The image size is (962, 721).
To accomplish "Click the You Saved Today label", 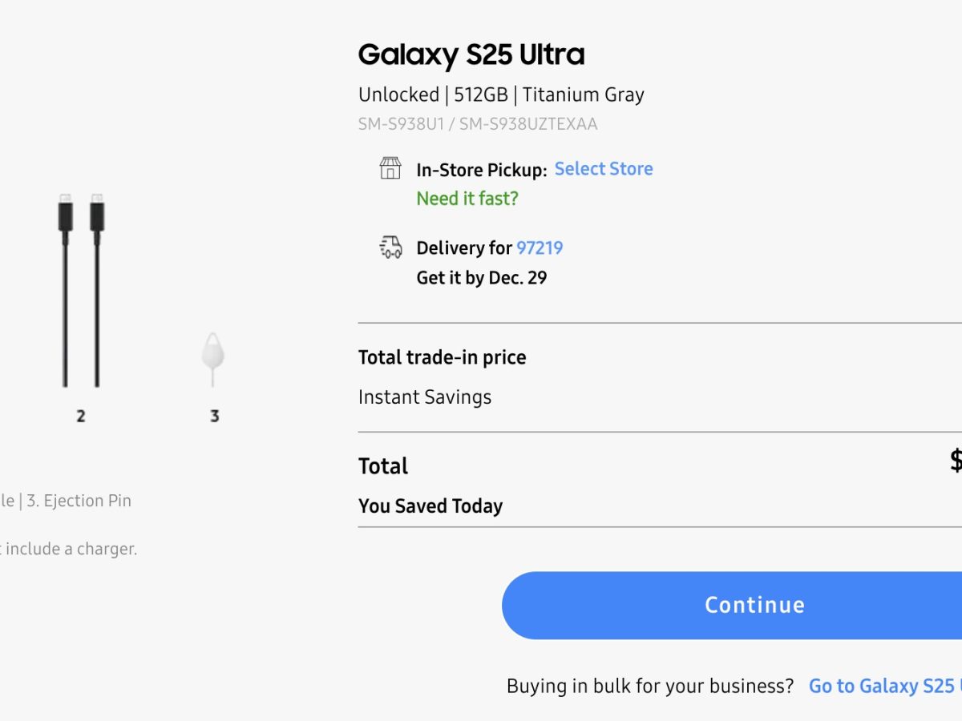I will pos(430,506).
